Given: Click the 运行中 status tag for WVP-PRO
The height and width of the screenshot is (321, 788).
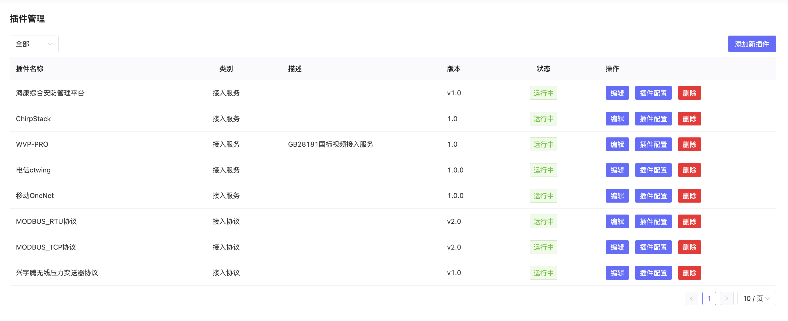Looking at the screenshot, I should (x=543, y=144).
